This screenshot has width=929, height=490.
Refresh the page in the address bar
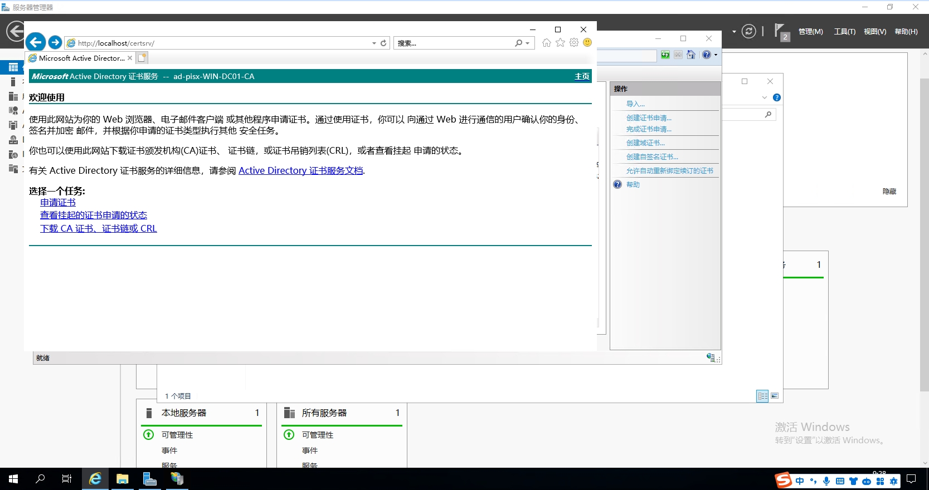click(x=383, y=43)
